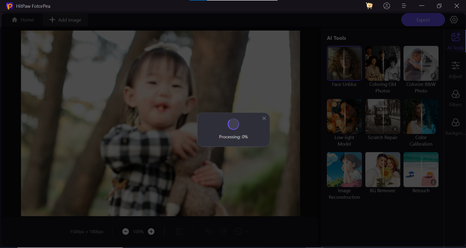Click the HitPaw FotorPea logo

coord(9,6)
